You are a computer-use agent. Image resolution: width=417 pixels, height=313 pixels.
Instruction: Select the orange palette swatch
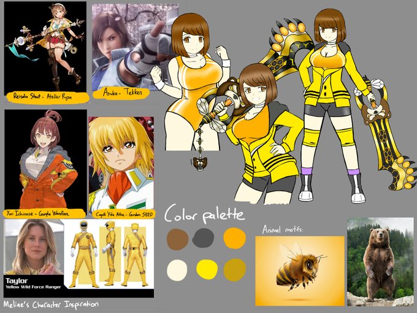pyautogui.click(x=234, y=238)
